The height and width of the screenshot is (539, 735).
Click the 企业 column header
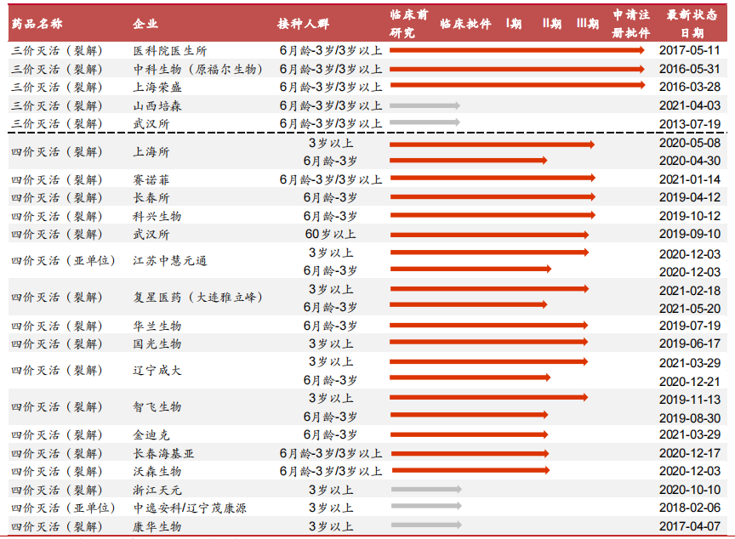(145, 25)
